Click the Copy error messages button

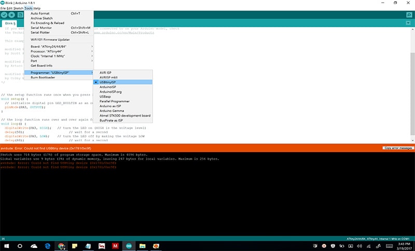coord(398,148)
